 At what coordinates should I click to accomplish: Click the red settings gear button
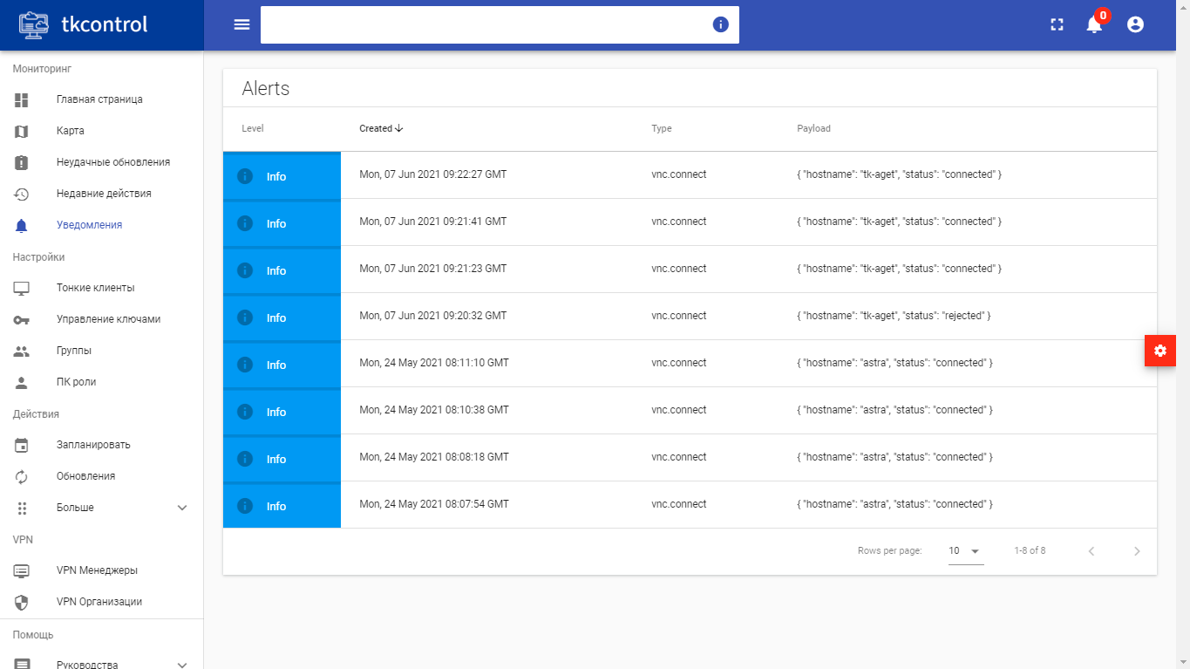click(1159, 351)
